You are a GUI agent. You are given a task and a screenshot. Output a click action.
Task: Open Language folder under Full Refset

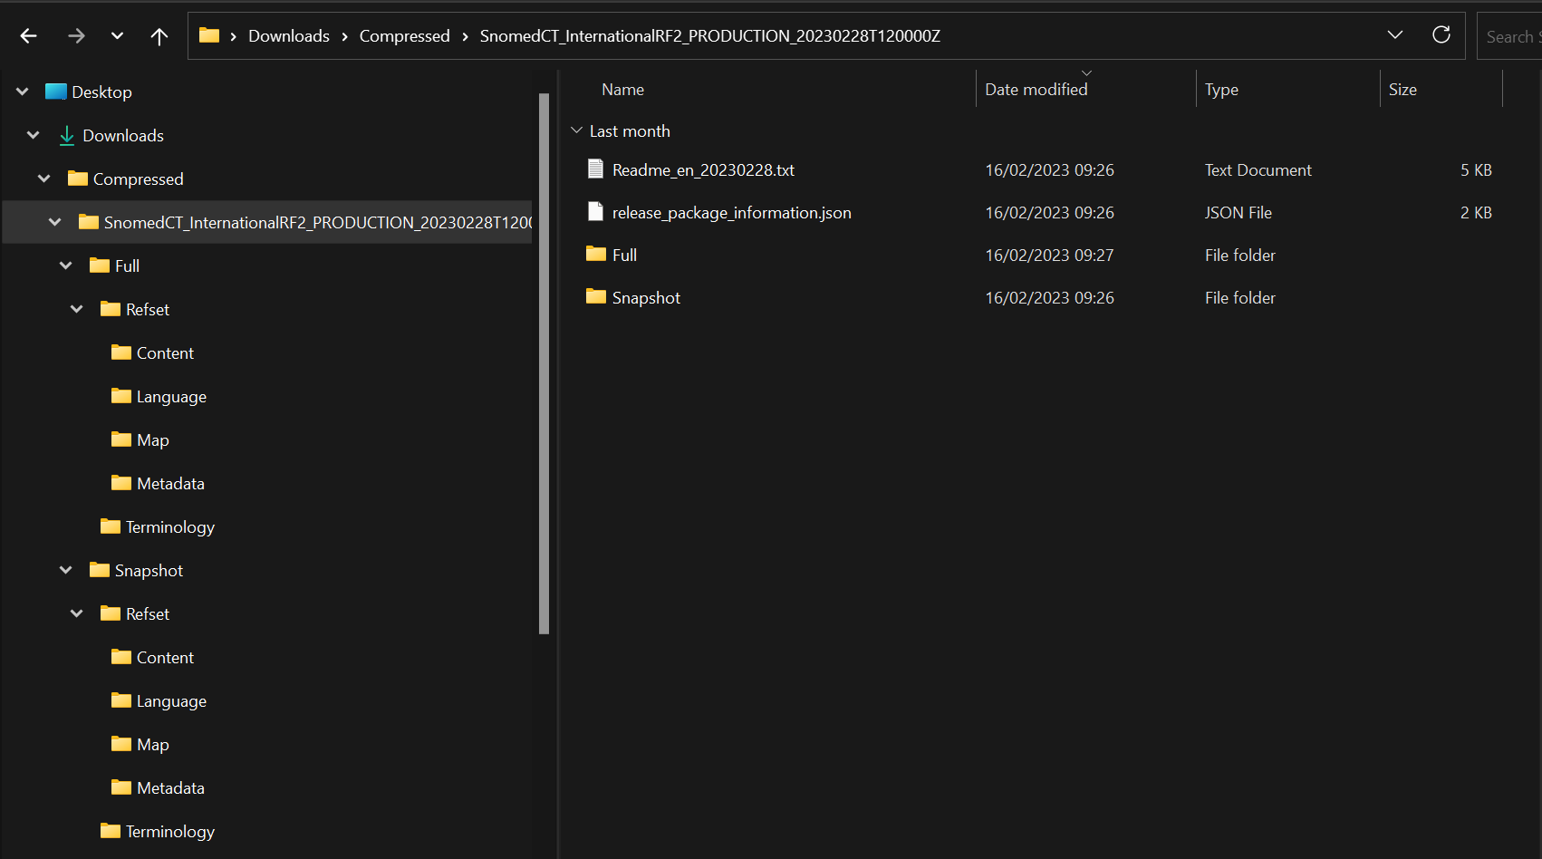coord(171,397)
